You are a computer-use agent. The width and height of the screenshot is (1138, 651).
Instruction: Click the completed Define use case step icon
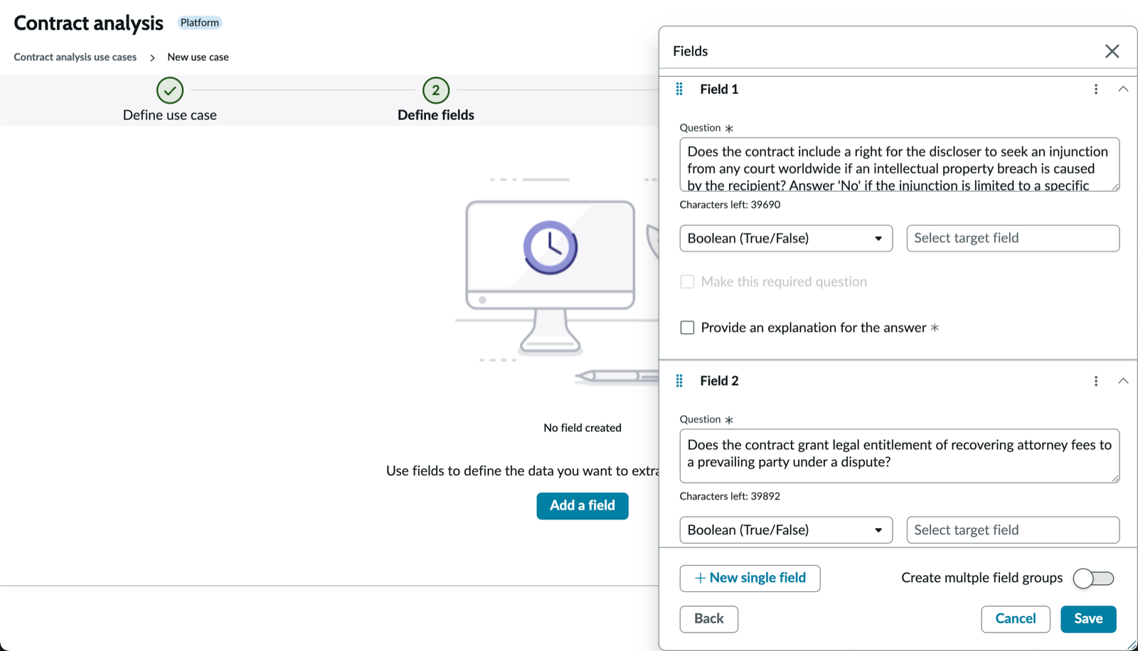[170, 90]
